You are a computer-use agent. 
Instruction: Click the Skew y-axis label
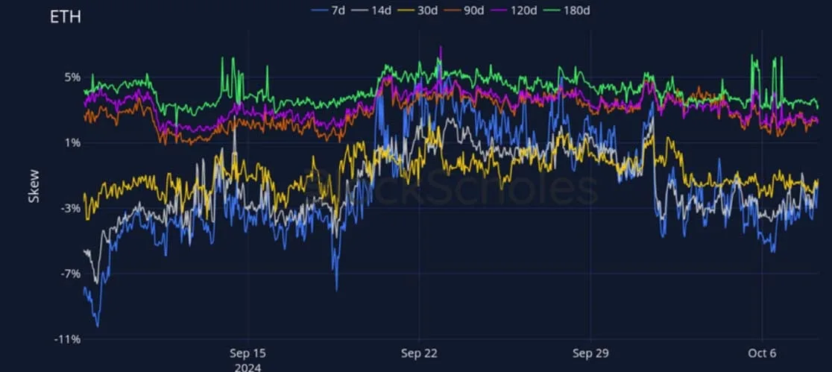[34, 186]
